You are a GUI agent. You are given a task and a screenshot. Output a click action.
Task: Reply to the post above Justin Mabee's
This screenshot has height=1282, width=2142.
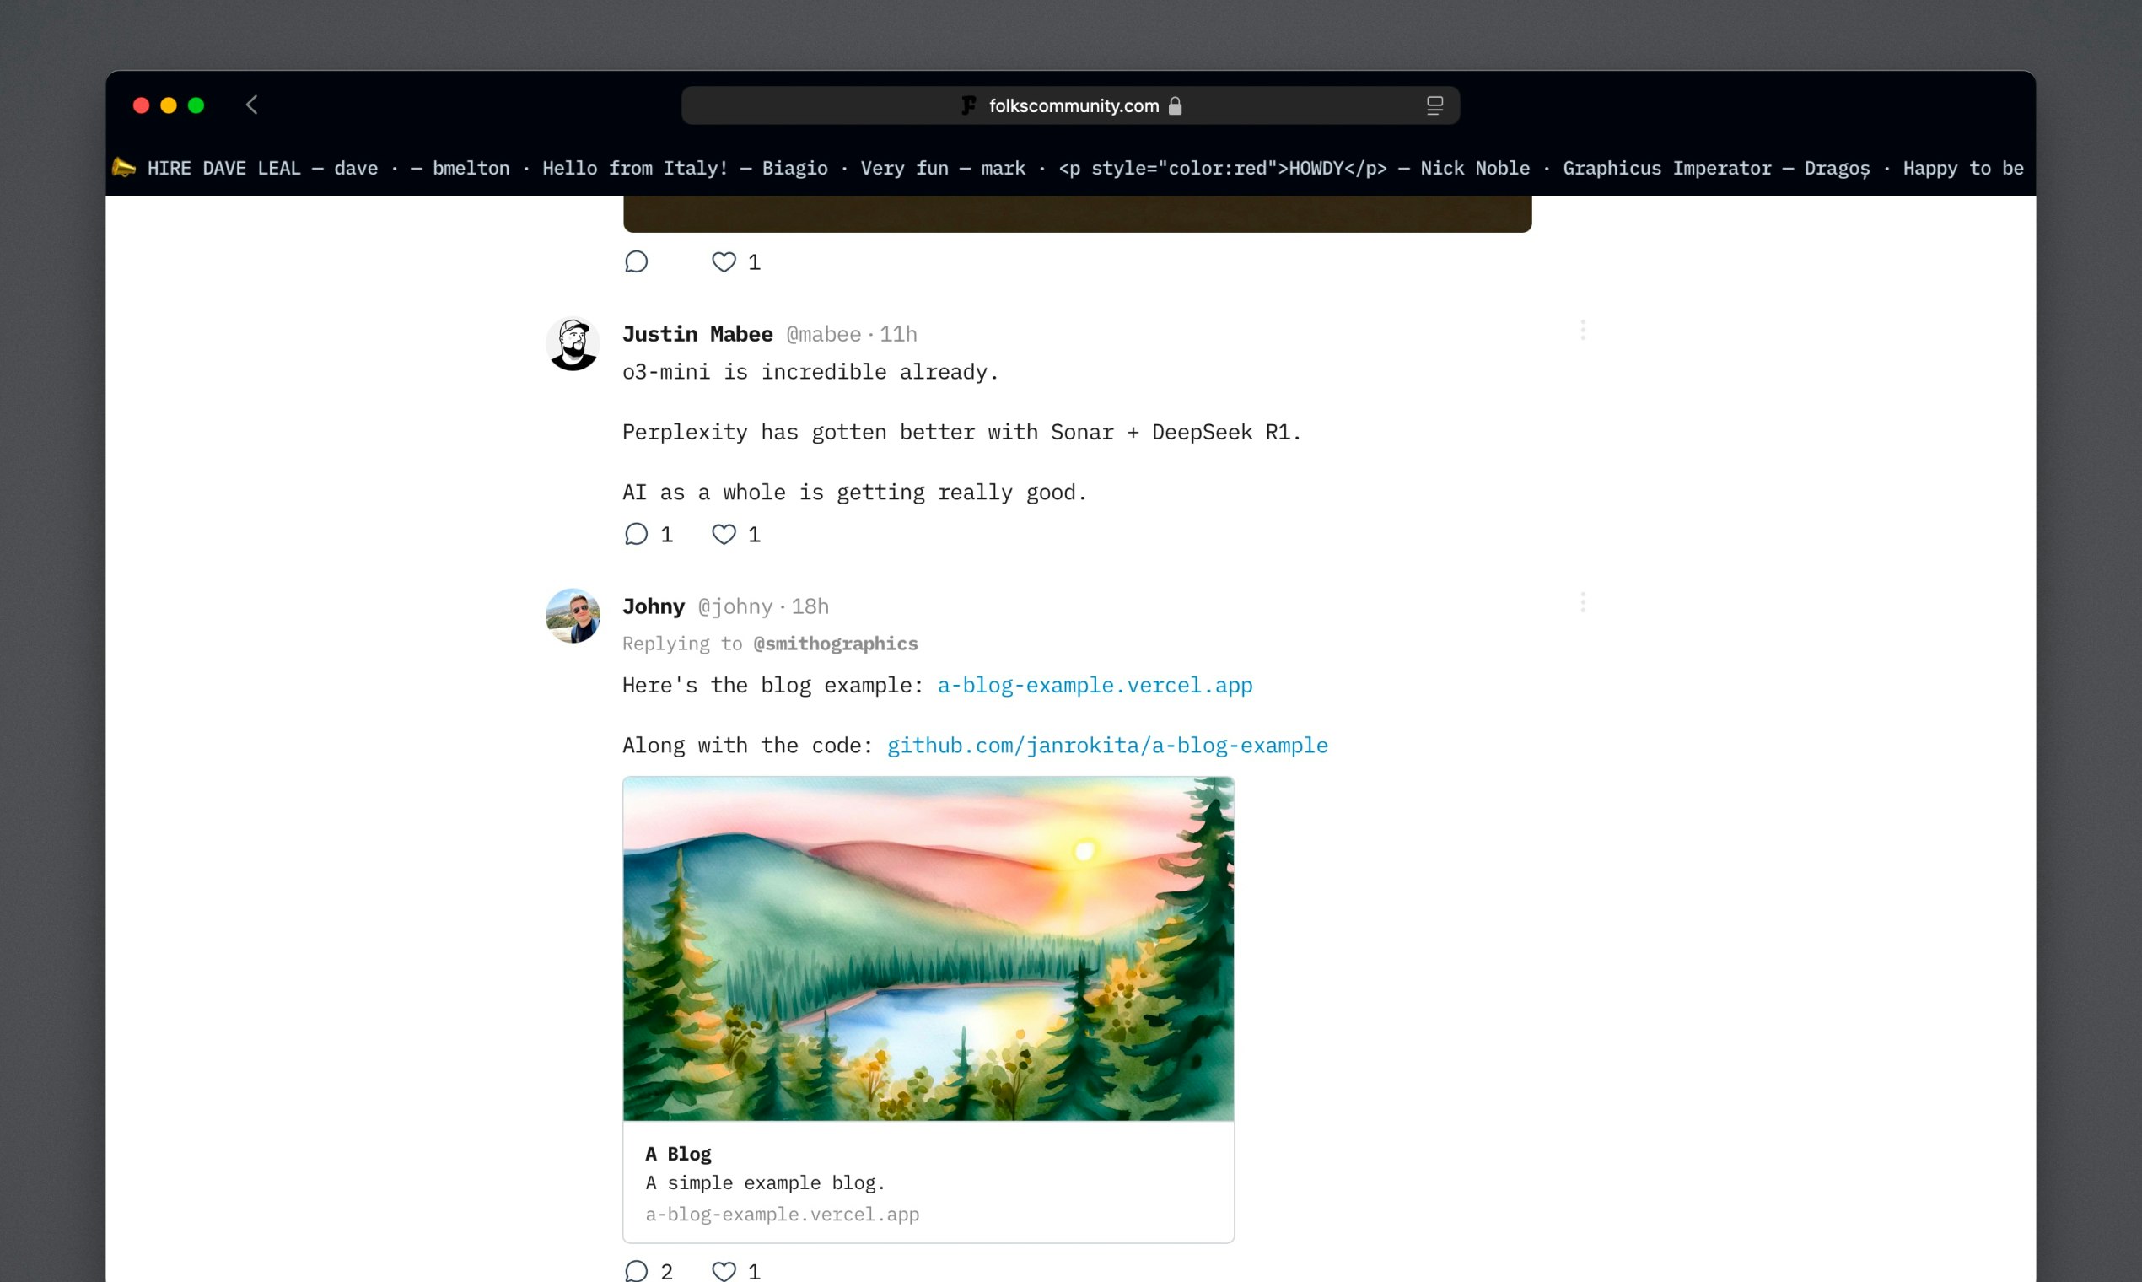pos(637,261)
